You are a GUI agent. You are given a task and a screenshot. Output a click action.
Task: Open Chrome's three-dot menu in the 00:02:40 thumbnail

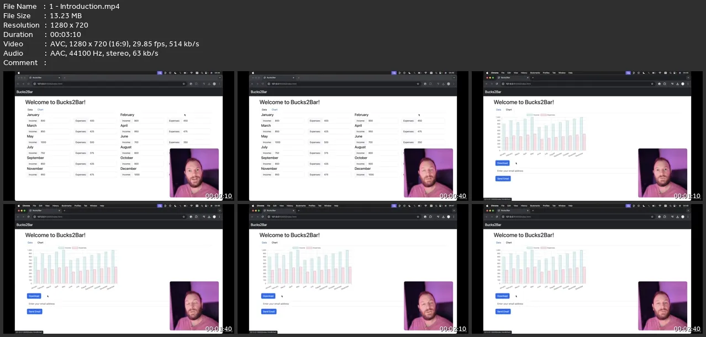point(688,217)
